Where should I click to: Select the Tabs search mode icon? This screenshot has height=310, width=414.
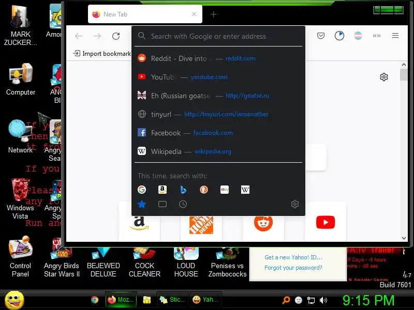coord(162,204)
